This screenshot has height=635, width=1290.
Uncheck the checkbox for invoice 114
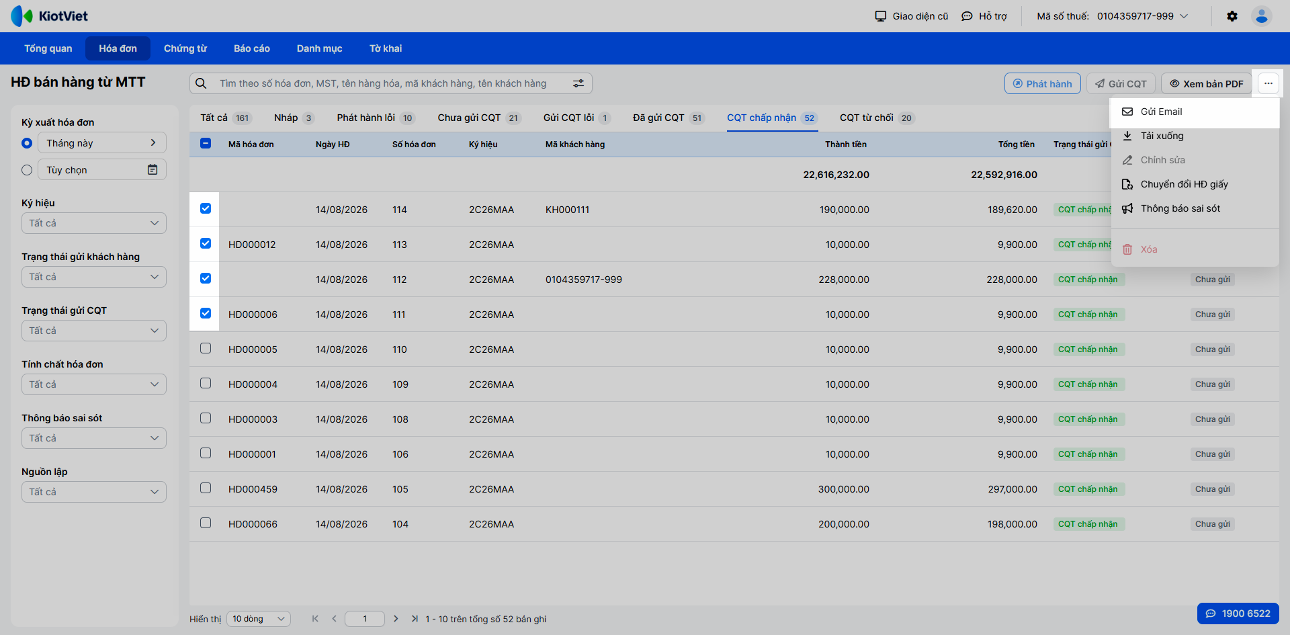[x=206, y=208]
